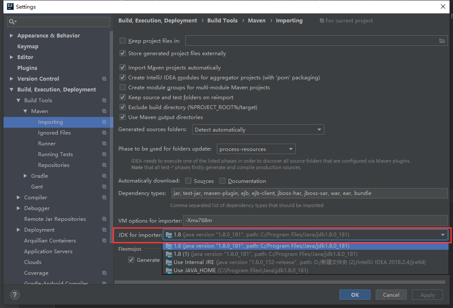The width and height of the screenshot is (453, 308).
Task: Click the IntelliJ logo in title bar
Action: tap(10, 6)
